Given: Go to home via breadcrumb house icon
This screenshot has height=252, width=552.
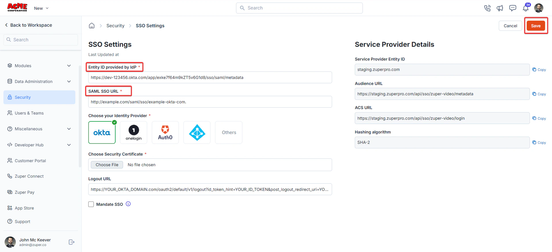Looking at the screenshot, I should pyautogui.click(x=92, y=26).
